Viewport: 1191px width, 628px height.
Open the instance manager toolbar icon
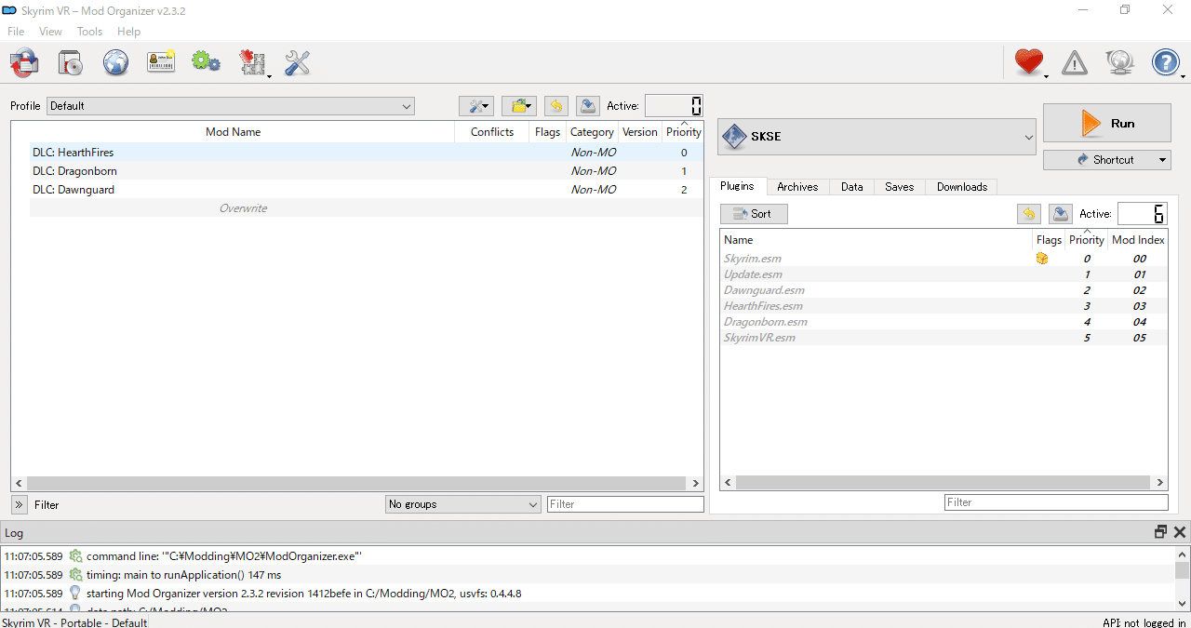[x=24, y=62]
